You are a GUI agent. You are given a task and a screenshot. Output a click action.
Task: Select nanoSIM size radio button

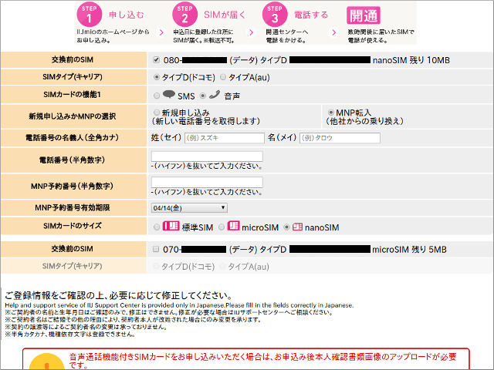[286, 227]
